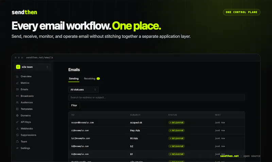Click the Filter button
The height and width of the screenshot is (162, 272).
(x=74, y=105)
